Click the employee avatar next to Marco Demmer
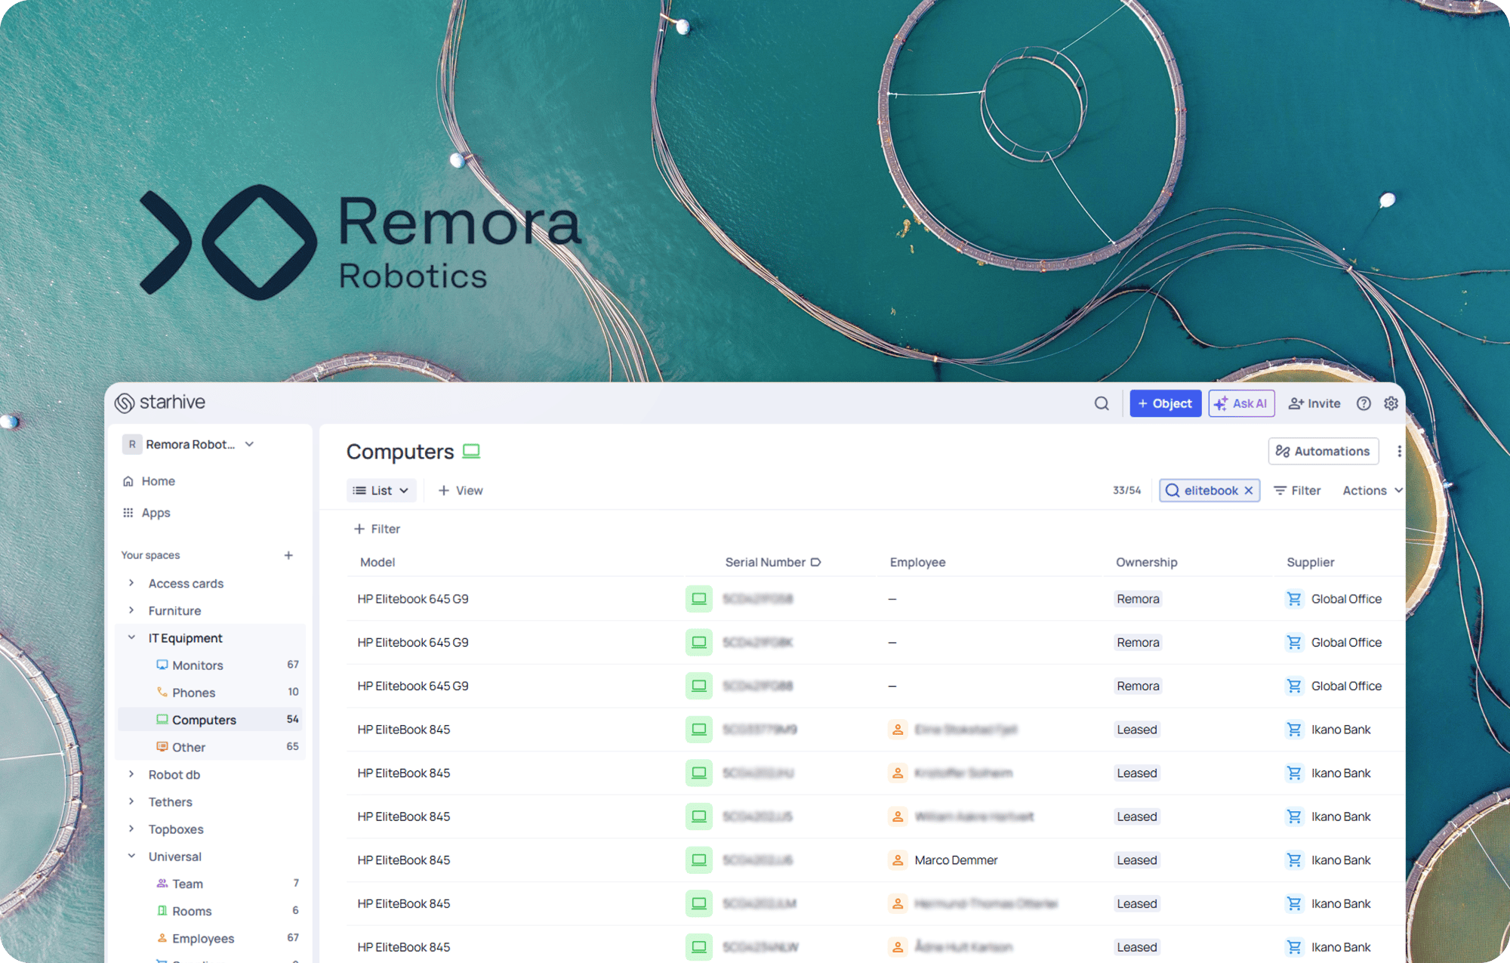Screen dimensions: 1510x963 click(898, 860)
